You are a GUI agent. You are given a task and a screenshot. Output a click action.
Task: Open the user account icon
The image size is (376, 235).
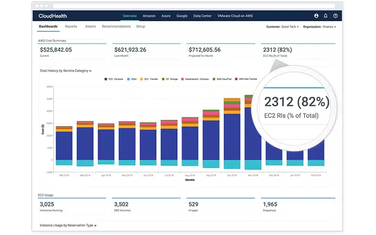pos(316,16)
